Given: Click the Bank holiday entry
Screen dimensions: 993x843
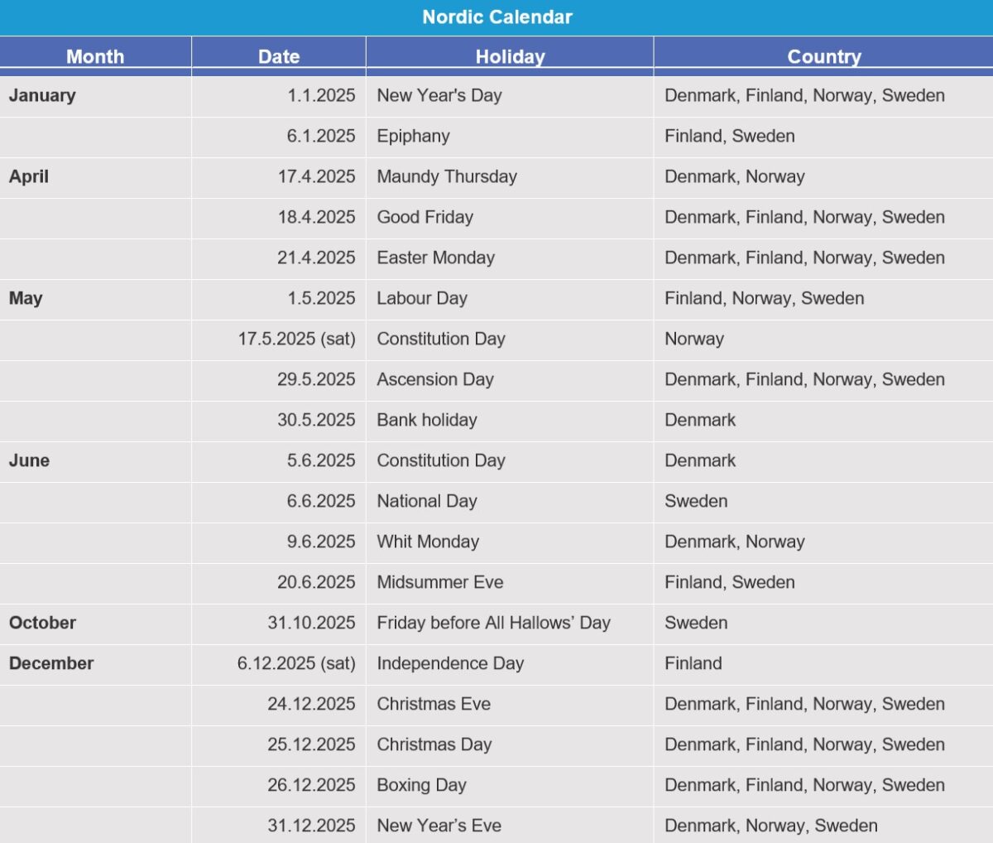Looking at the screenshot, I should (x=427, y=420).
